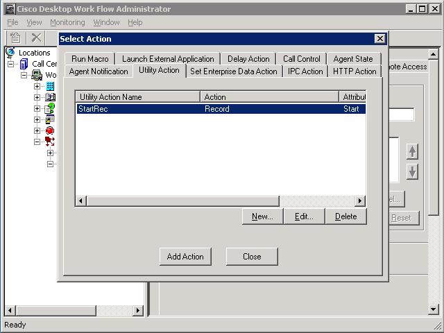Viewport: 444px width, 333px height.
Task: Open the Window menu
Action: [x=106, y=22]
